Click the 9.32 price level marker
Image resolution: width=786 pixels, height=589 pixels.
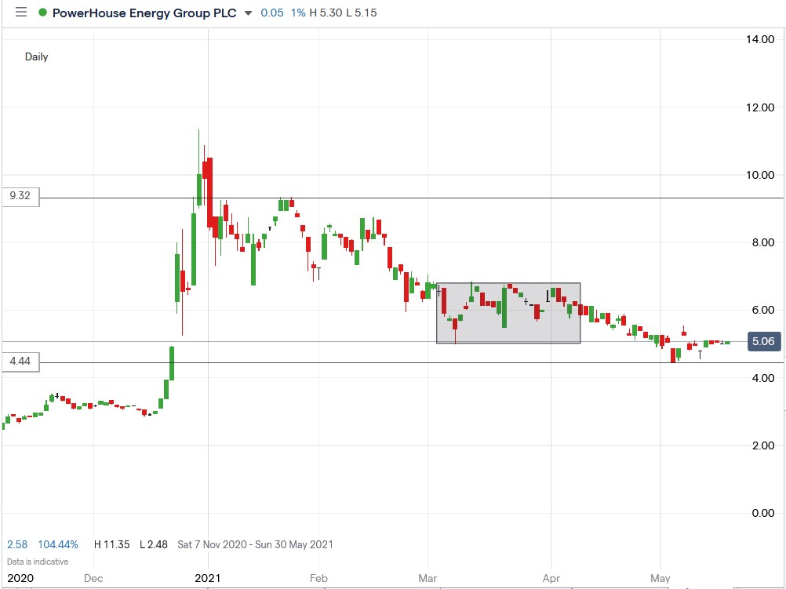(21, 197)
